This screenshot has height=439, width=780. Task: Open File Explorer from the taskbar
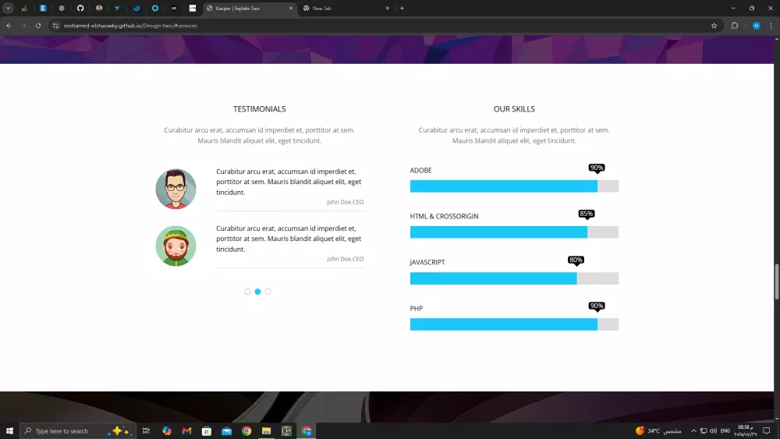click(266, 430)
